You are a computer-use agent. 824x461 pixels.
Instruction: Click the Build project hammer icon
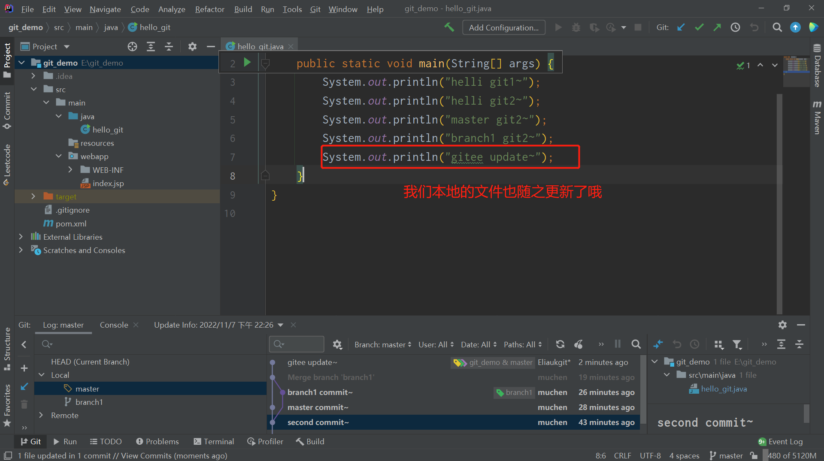(449, 27)
